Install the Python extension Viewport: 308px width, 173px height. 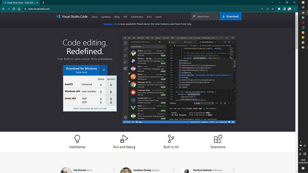click(163, 55)
